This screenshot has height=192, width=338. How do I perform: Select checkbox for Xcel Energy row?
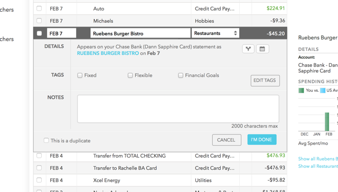(39, 180)
